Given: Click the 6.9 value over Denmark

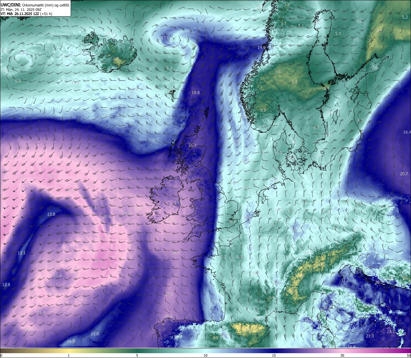Looking at the screenshot, I should click(x=279, y=153).
